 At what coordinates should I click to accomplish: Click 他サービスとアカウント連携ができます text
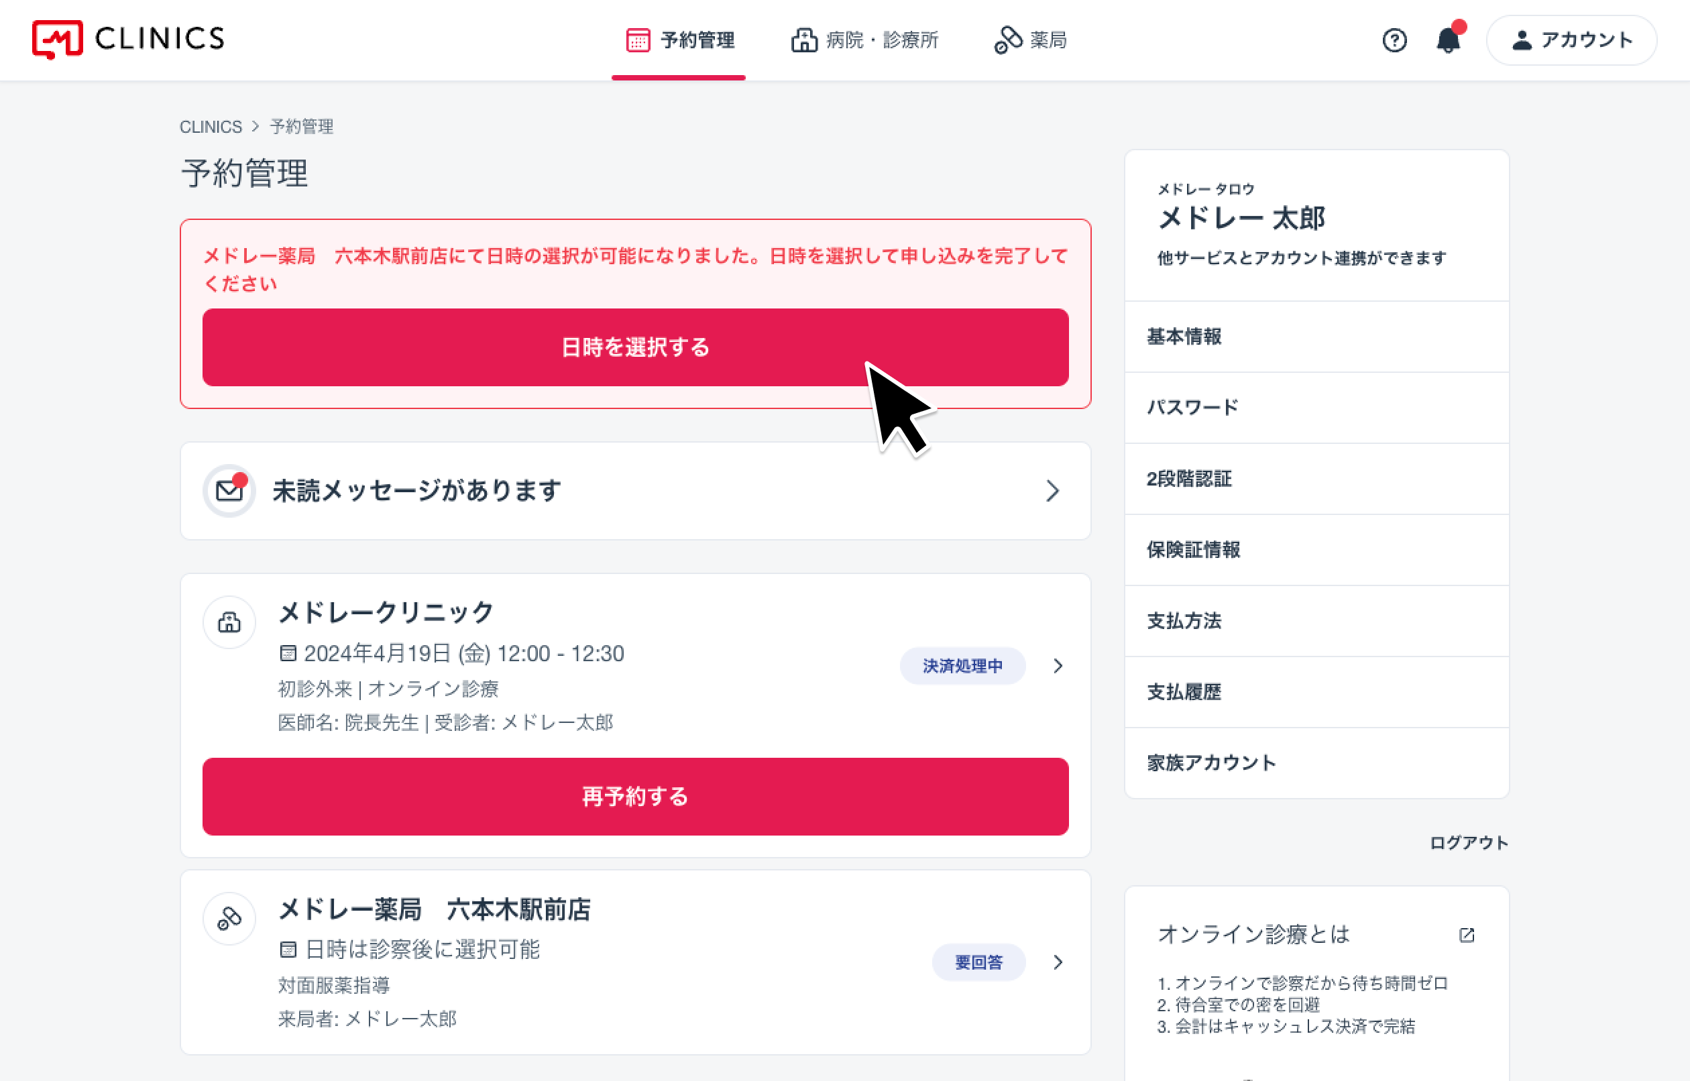pos(1302,258)
